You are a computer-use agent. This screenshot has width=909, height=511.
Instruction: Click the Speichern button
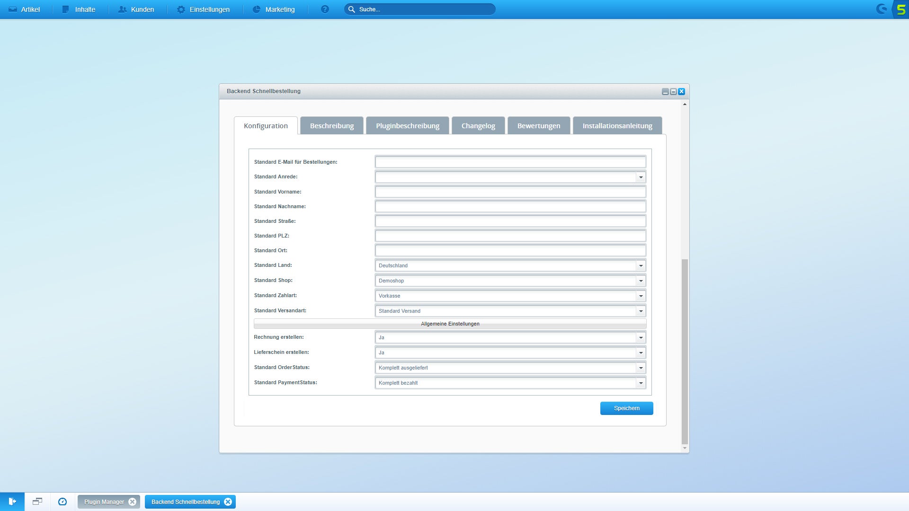point(626,408)
